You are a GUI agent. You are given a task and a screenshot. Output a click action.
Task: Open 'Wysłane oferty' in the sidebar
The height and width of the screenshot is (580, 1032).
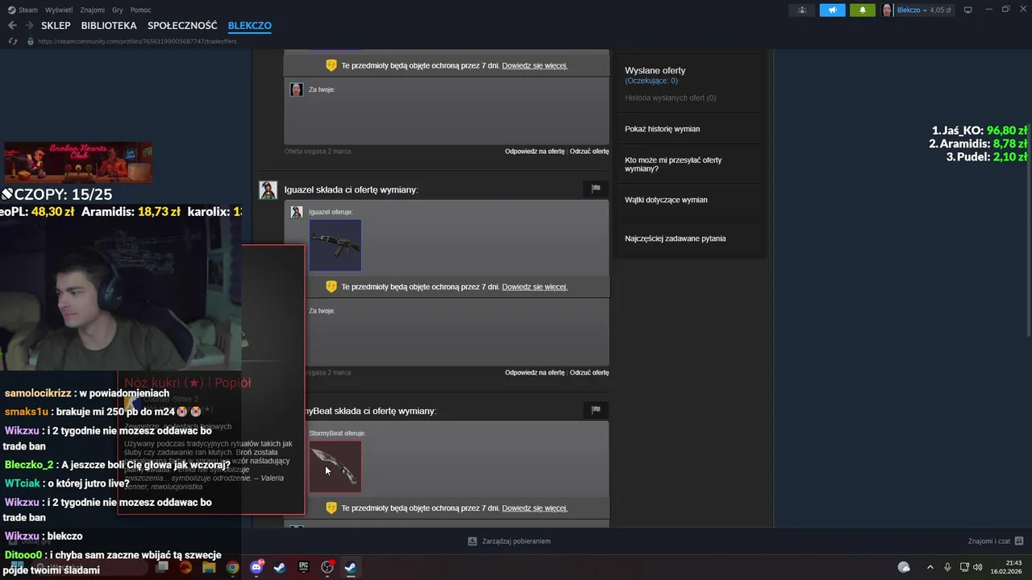tap(655, 71)
